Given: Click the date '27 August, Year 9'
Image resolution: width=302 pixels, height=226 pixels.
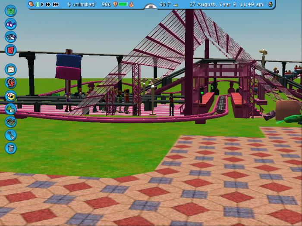Looking at the screenshot, I should 213,4.
